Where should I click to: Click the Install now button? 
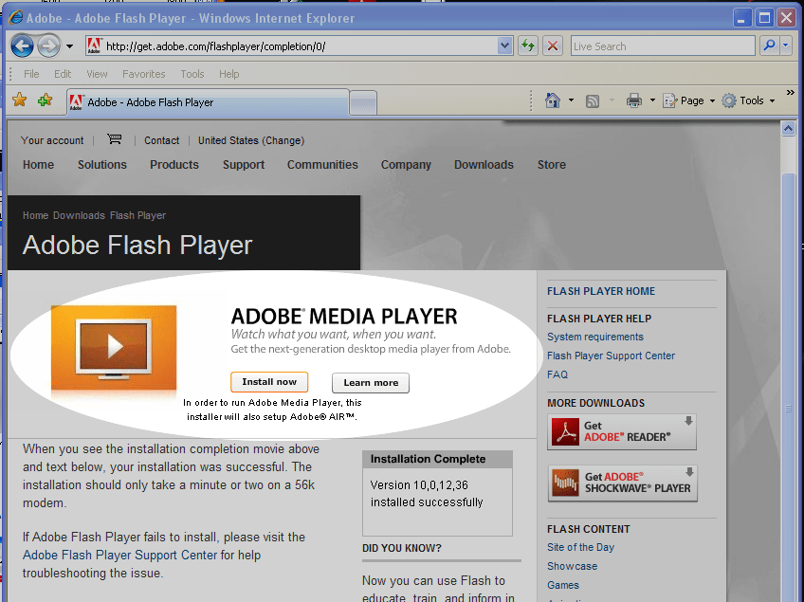pyautogui.click(x=268, y=382)
